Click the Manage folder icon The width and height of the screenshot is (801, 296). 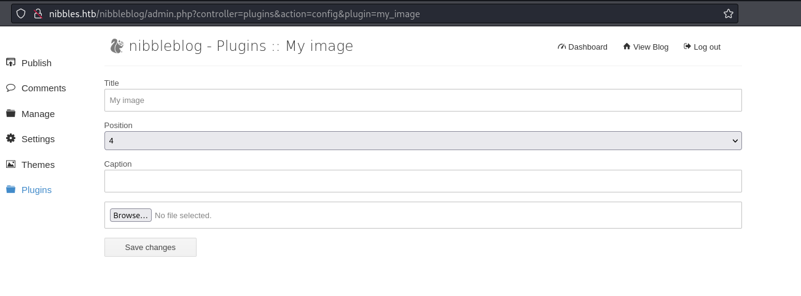click(x=10, y=113)
